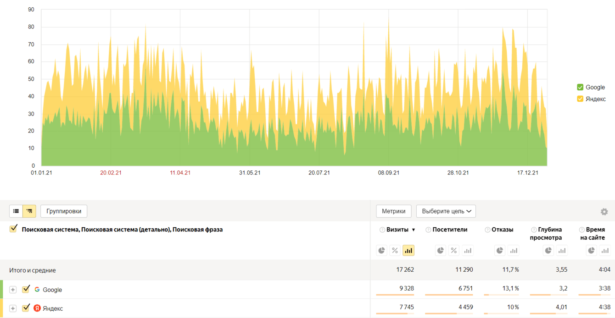Screen dimensions: 615x318
Task: Switch to flat list view icon
Action: point(16,211)
